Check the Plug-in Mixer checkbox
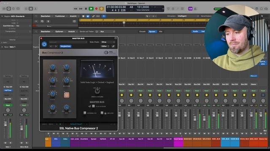Image resolution: width=270 pixels, height=151 pixels. (x=93, y=106)
